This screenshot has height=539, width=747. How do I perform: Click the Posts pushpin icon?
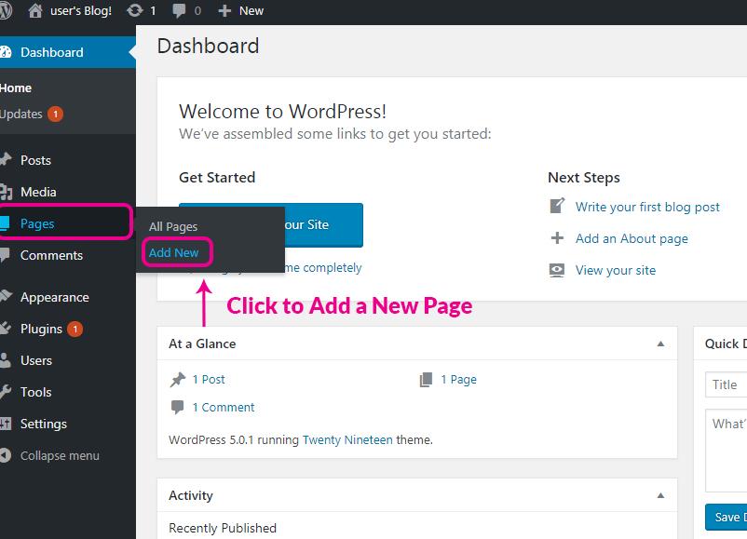point(6,160)
